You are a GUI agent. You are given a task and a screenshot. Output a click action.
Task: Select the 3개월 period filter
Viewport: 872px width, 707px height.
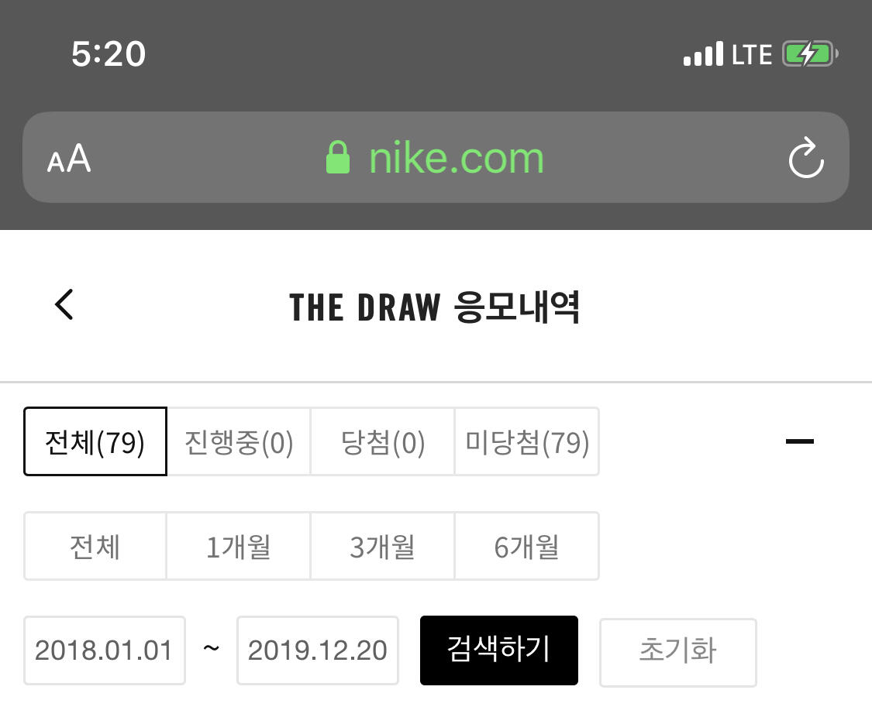(383, 547)
